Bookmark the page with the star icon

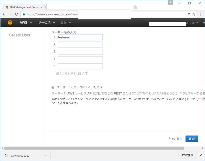(194, 14)
